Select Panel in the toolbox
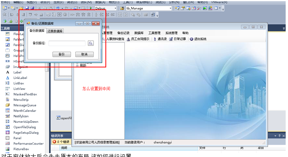Viewport: 288px width, 157px height. (x=17, y=138)
